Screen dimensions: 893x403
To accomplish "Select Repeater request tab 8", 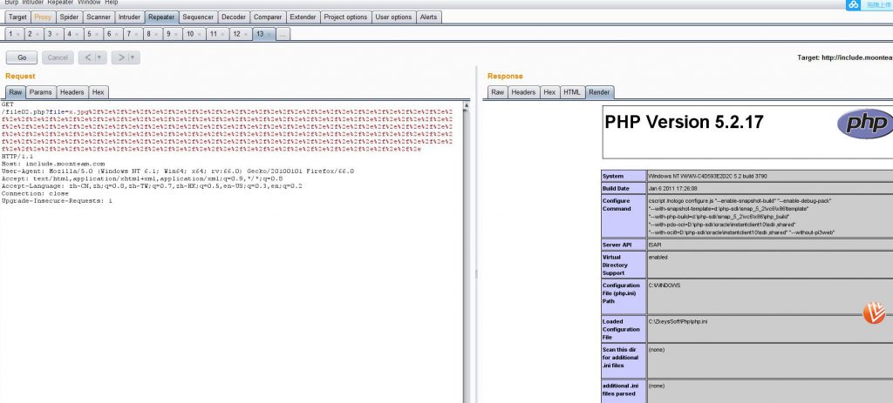I will coord(152,34).
